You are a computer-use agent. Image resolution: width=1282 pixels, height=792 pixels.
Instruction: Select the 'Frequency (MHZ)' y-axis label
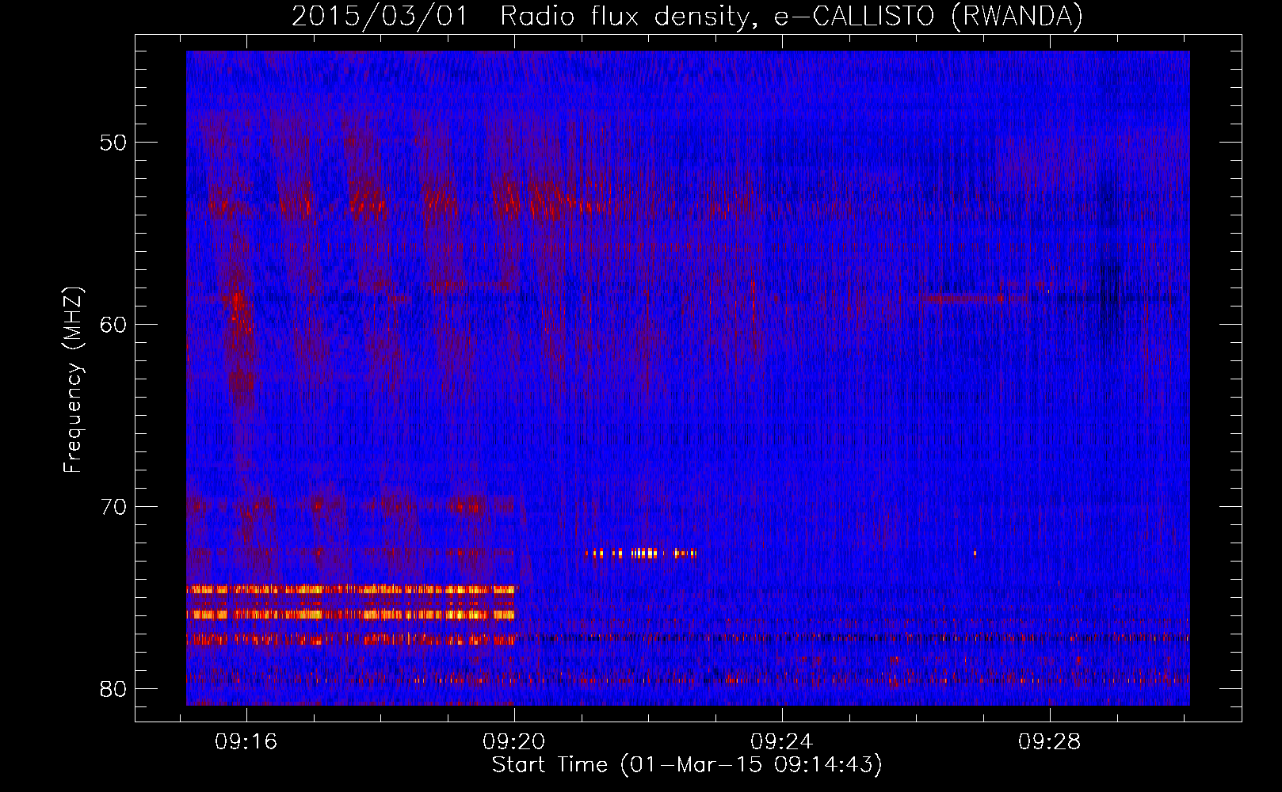(72, 380)
